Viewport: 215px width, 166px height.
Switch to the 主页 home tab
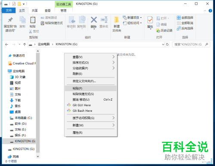click(x=22, y=10)
